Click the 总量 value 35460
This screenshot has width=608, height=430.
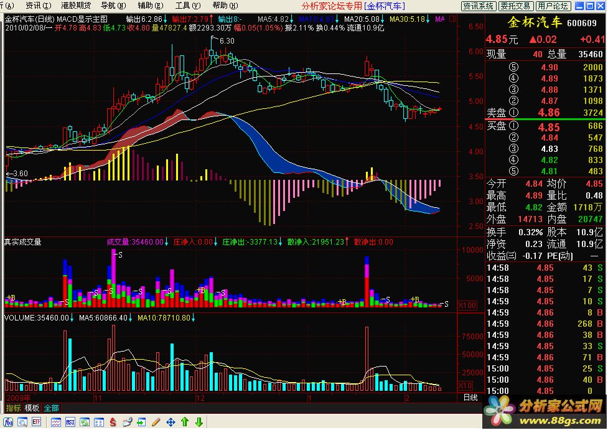[x=591, y=54]
